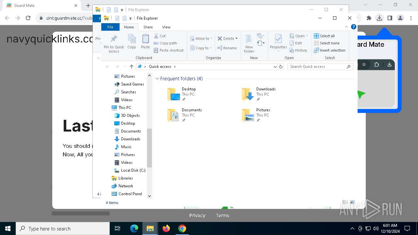Click Select all in ribbon

[x=324, y=36]
